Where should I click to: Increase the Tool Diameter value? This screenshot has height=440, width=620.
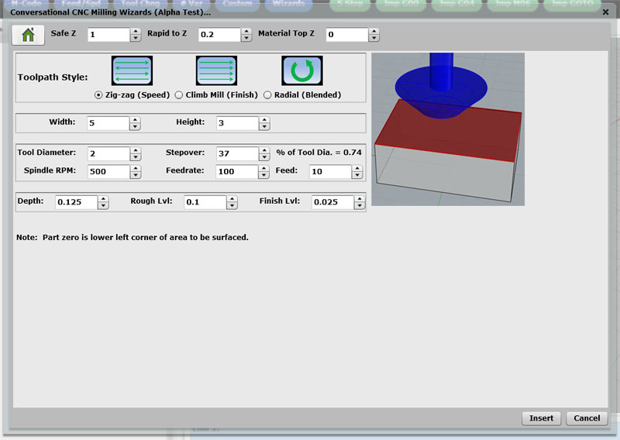pyautogui.click(x=136, y=150)
